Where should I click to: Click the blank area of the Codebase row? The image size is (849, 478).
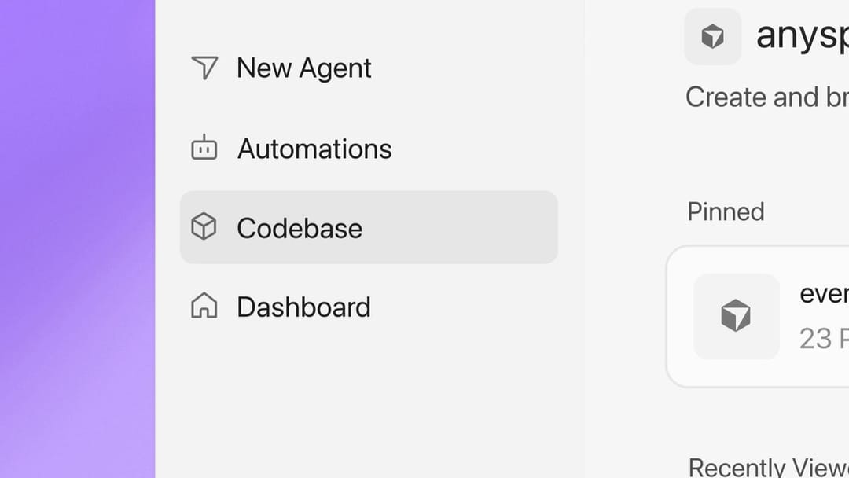click(x=460, y=227)
